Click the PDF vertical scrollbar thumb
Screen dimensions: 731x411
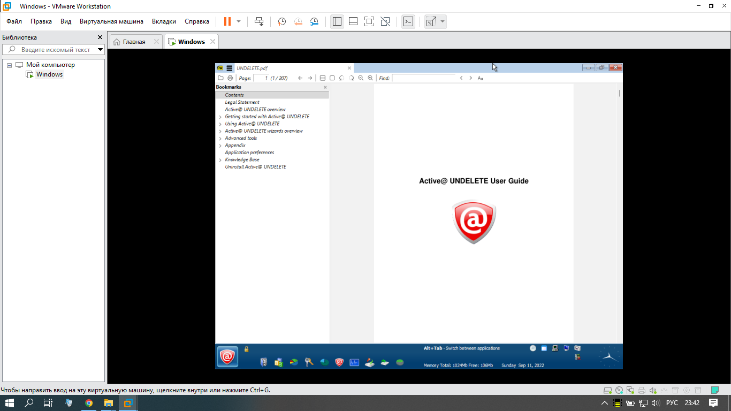click(x=620, y=93)
